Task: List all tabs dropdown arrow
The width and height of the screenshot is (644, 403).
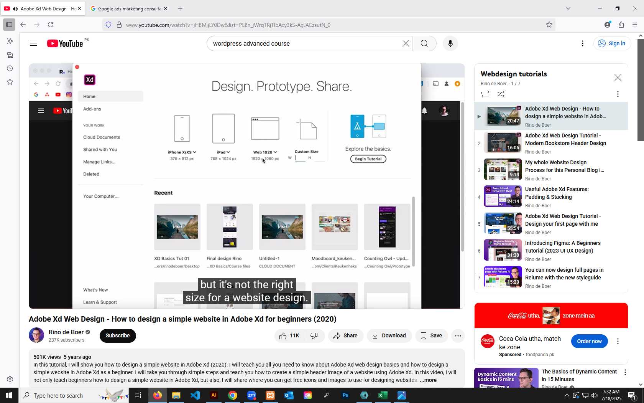Action: tap(568, 8)
